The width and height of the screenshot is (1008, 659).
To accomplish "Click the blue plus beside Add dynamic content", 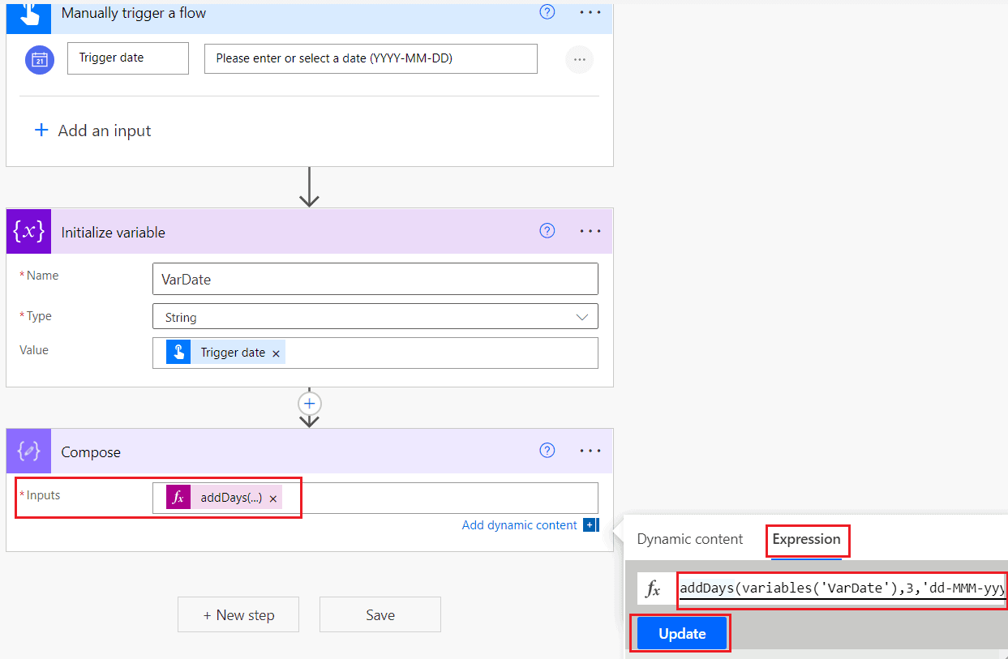I will [x=591, y=524].
